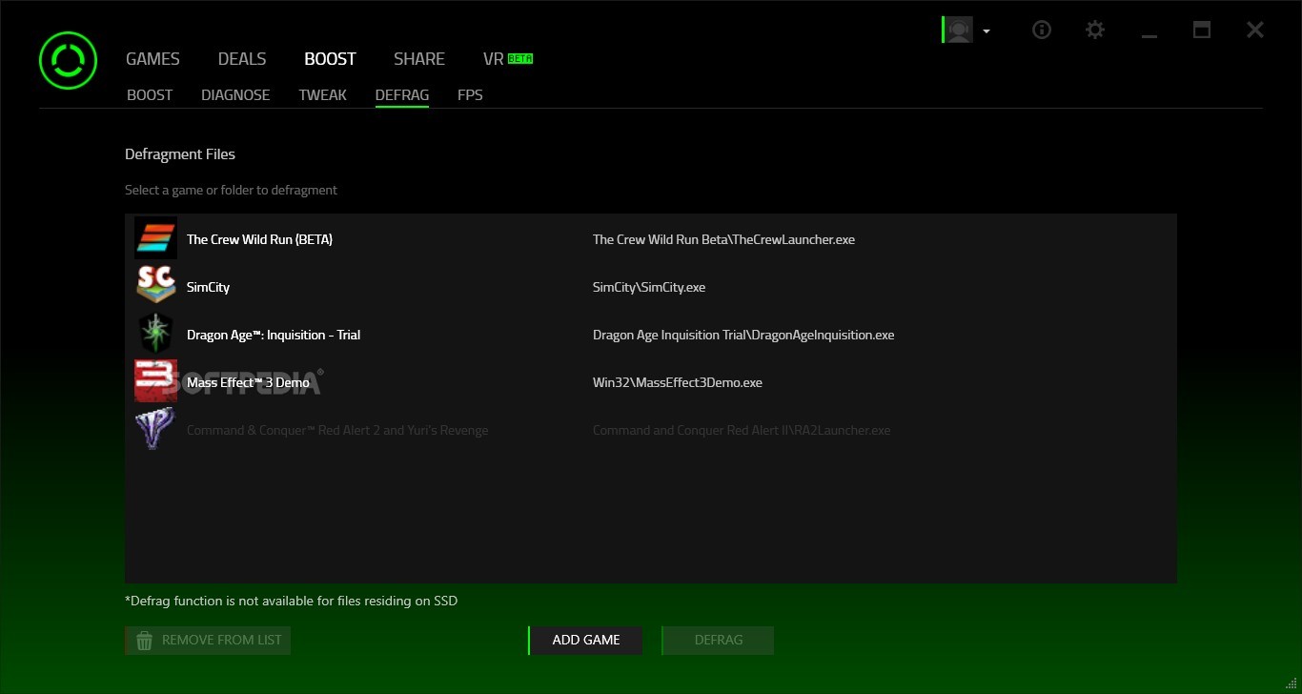The image size is (1302, 694).
Task: Go to the FPS sub-tab
Action: (x=470, y=95)
